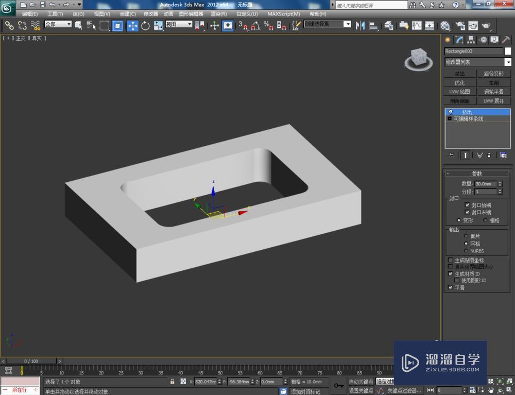Open the Align tool

372,25
